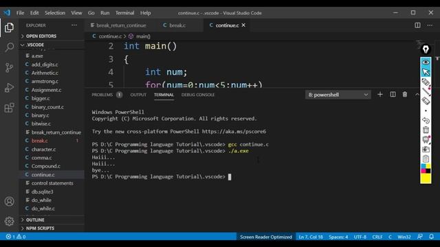This screenshot has width=440, height=247.
Task: Select the line drawing tool
Action: 426,91
